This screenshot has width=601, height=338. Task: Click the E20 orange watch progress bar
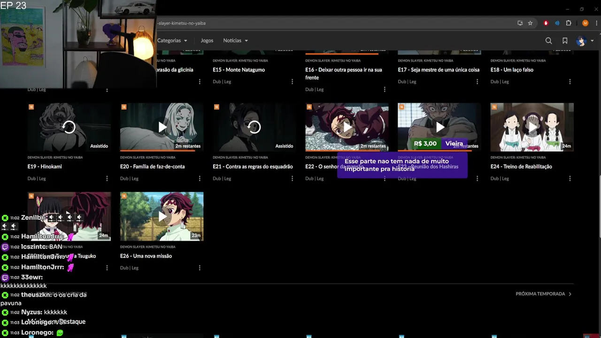[x=158, y=151]
